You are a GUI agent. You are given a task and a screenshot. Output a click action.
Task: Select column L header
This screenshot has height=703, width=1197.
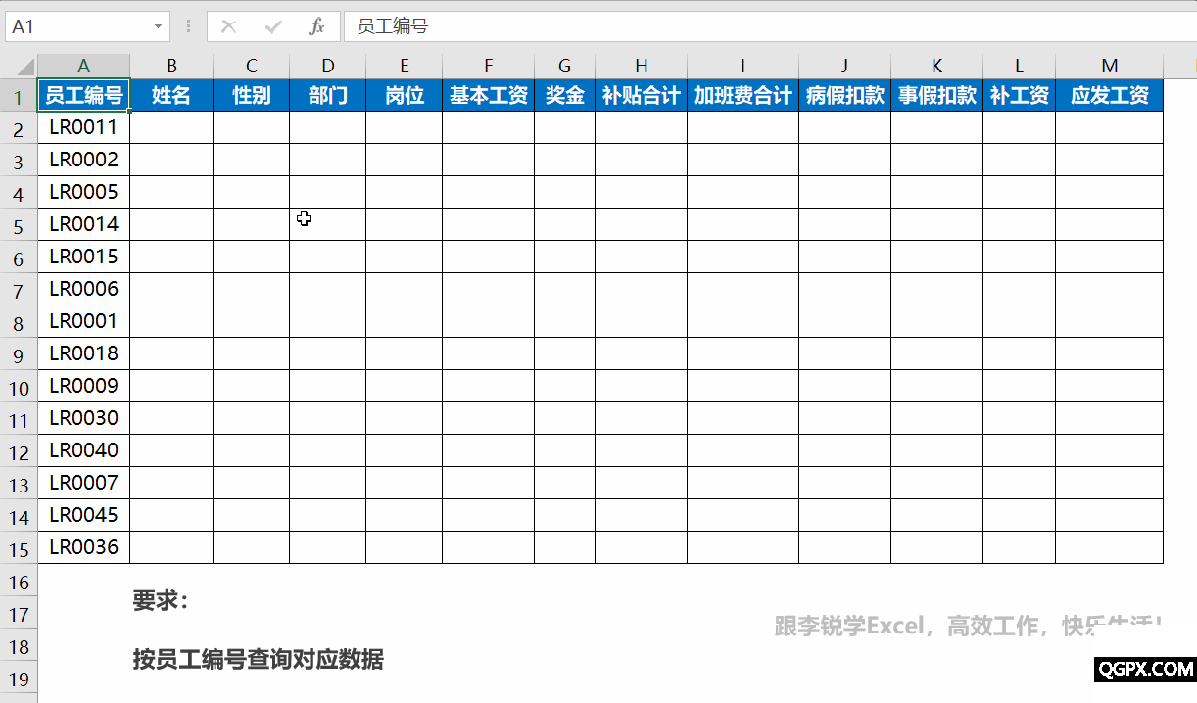1020,66
